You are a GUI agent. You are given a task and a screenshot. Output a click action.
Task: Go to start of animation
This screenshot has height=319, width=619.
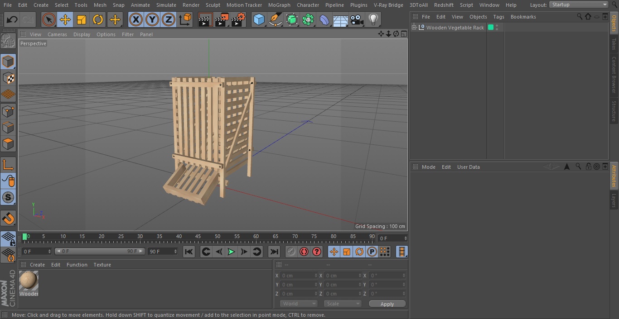(189, 252)
